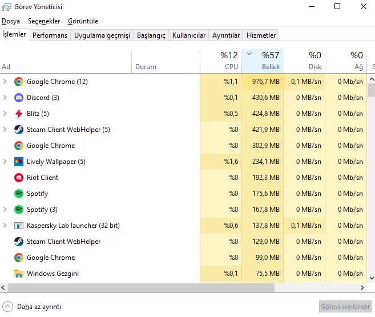The height and width of the screenshot is (317, 375).
Task: Sort processes by Ad column header
Action: point(66,62)
